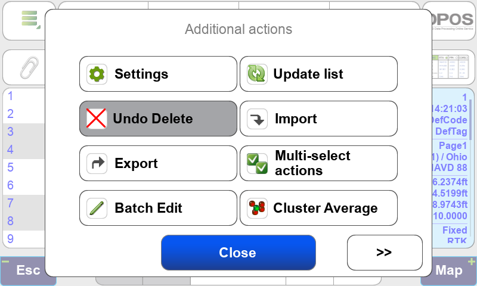Click the Multi-select actions label
This screenshot has width=477, height=286.
tap(312, 163)
